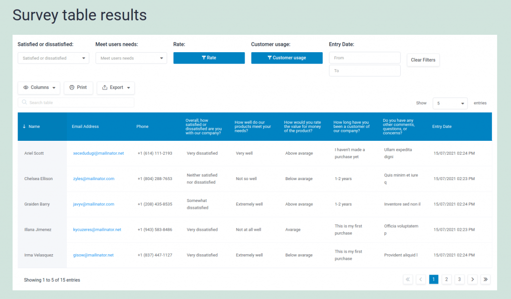Click the next page chevron control

472,279
